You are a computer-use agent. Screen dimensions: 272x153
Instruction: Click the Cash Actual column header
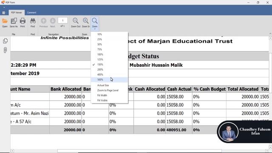click(179, 89)
